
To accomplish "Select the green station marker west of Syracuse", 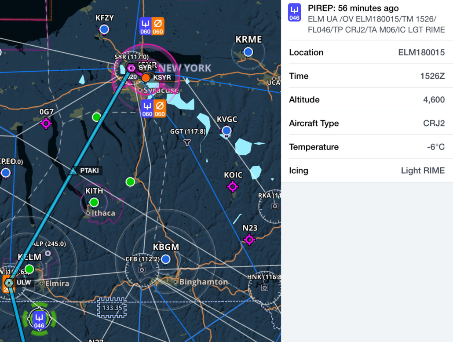I will (96, 117).
